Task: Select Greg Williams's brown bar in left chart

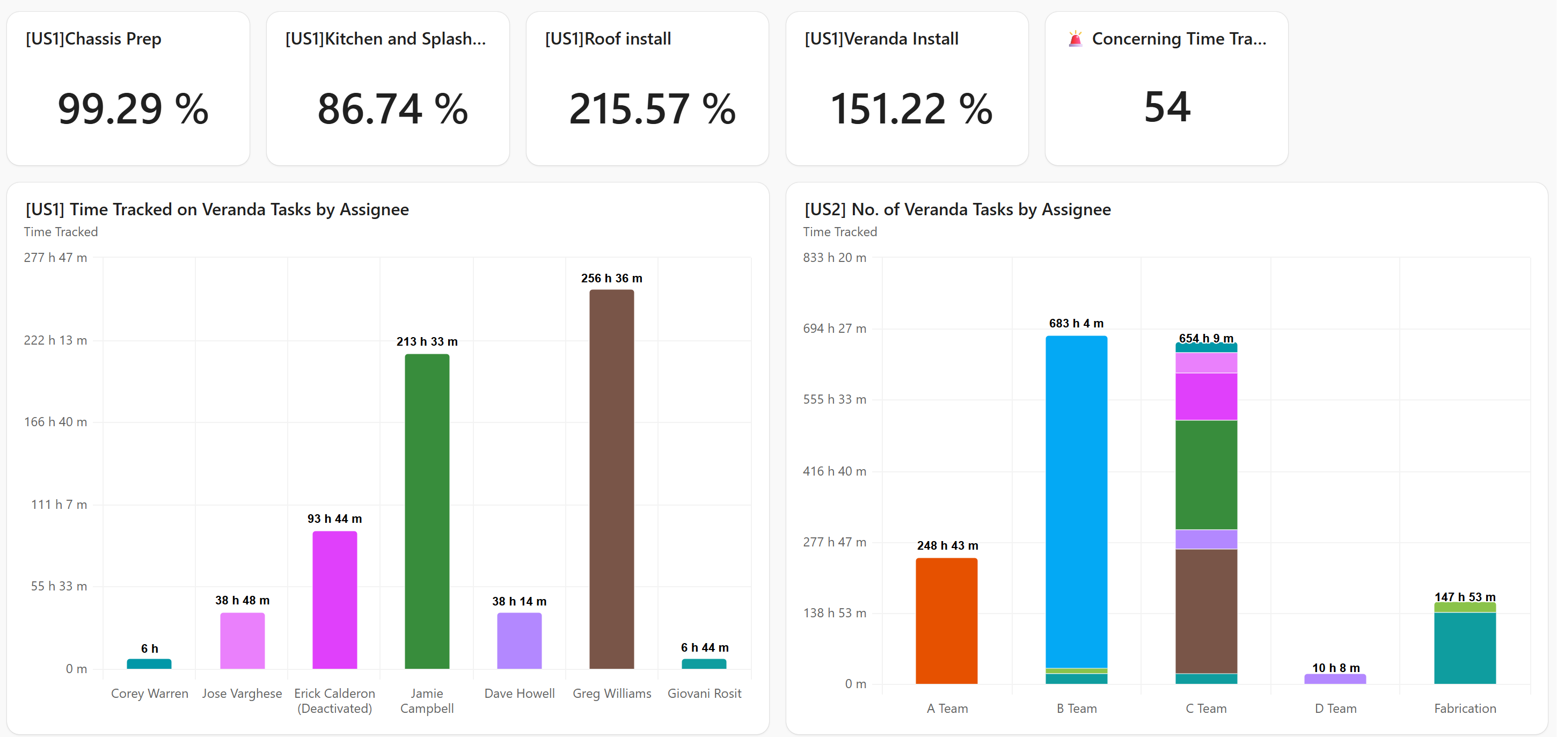Action: [611, 478]
